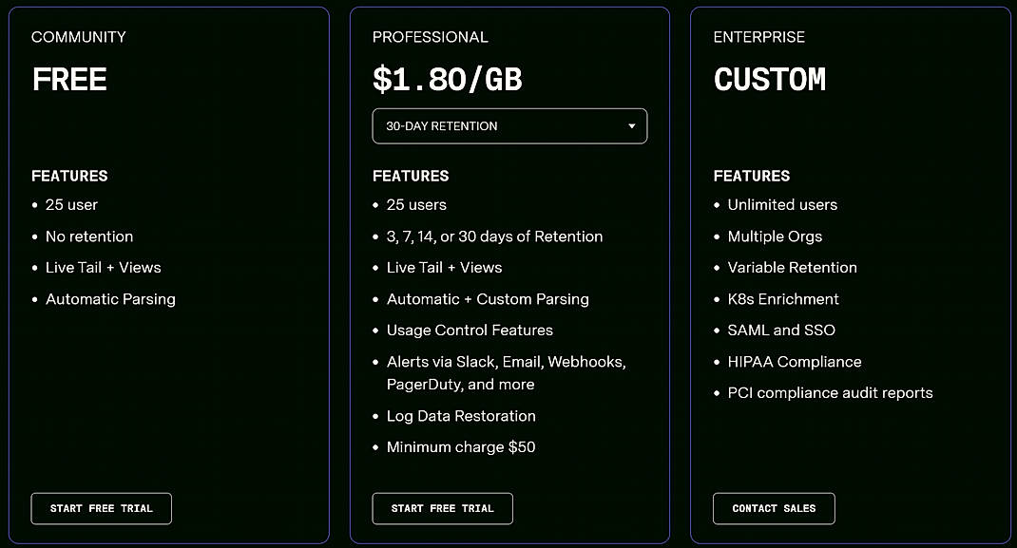The width and height of the screenshot is (1017, 548).
Task: Select the PROFESSIONAL plan heading
Action: [431, 37]
